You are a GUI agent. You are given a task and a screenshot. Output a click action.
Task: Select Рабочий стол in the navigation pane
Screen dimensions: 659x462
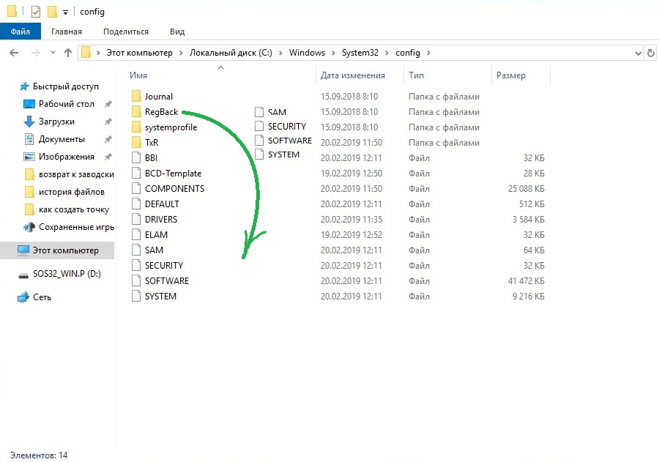point(64,104)
